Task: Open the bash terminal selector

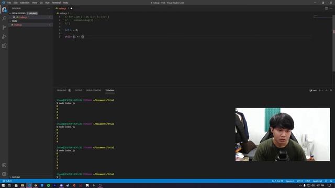Action: coord(313,90)
